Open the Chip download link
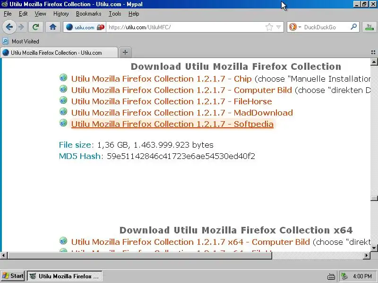Image resolution: width=378 pixels, height=283 pixels. pyautogui.click(x=161, y=79)
